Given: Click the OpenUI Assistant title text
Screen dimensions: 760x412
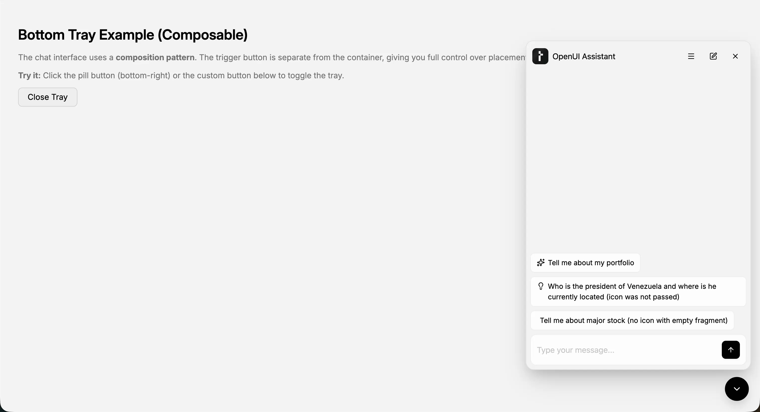Looking at the screenshot, I should coord(584,56).
